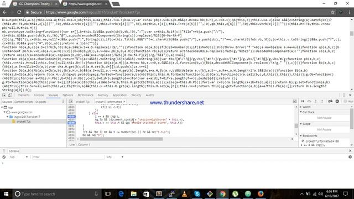
Task: Click the Chrome address bar URL
Action: click(x=93, y=12)
